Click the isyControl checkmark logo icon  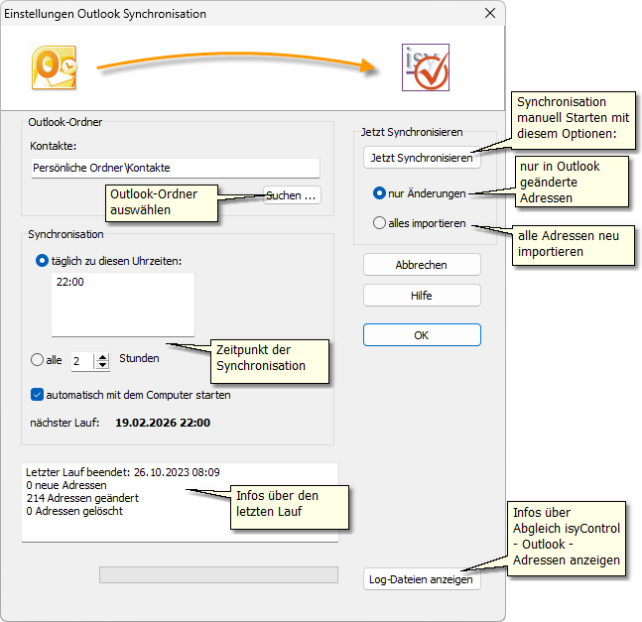[x=426, y=67]
